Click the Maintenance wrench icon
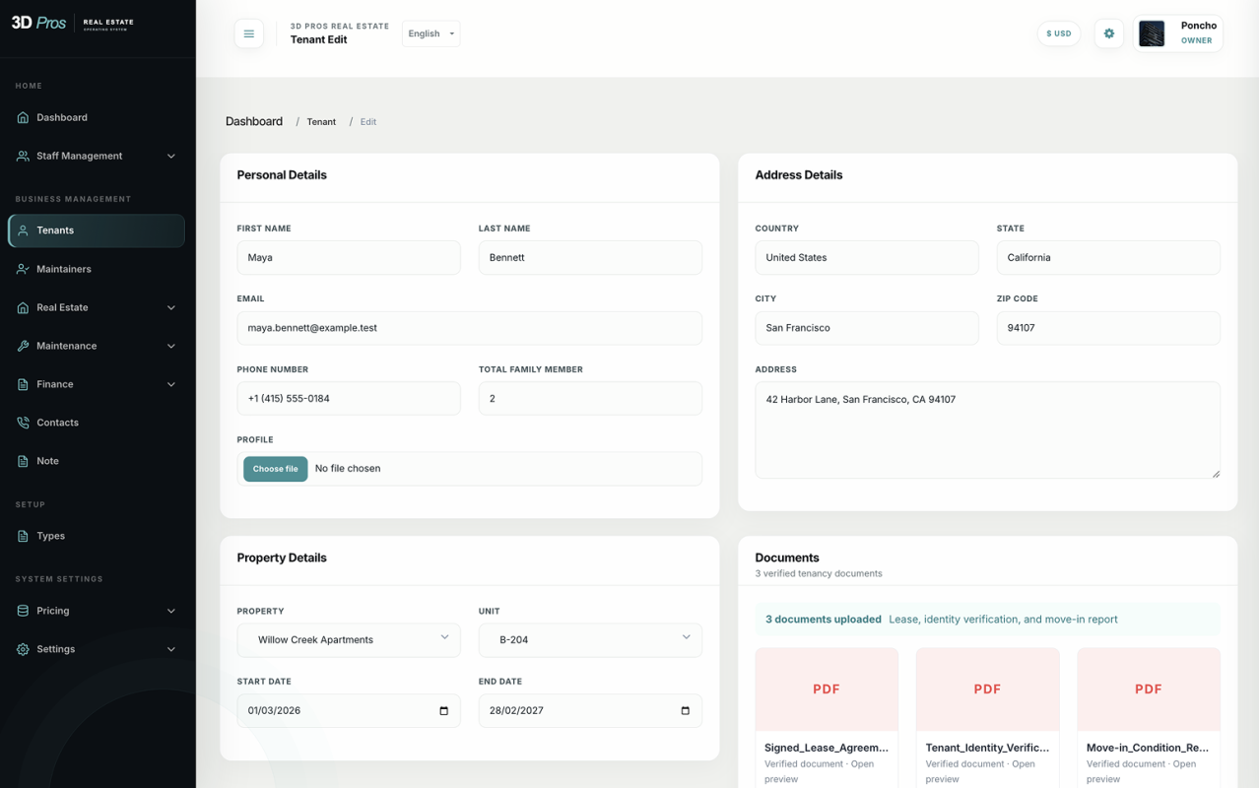1259x788 pixels. point(23,346)
